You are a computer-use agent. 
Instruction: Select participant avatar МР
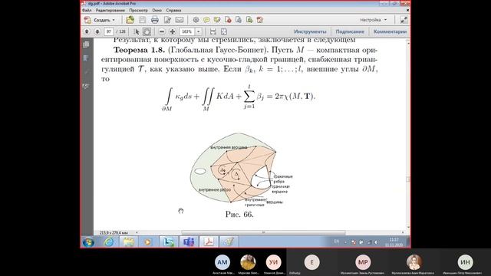point(363,262)
